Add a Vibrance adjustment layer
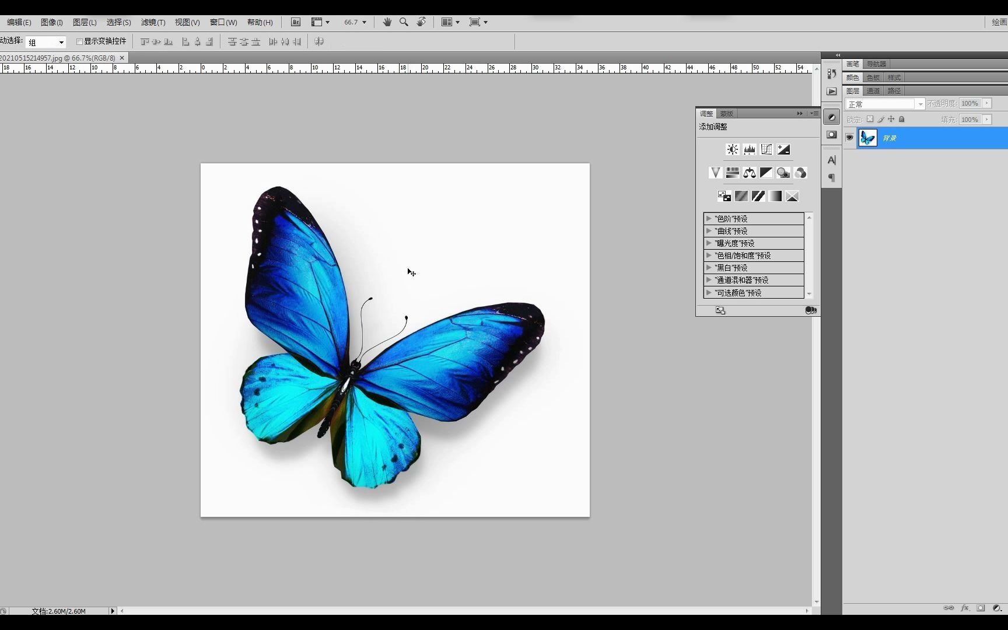Screen dimensions: 1008x630 tap(715, 173)
